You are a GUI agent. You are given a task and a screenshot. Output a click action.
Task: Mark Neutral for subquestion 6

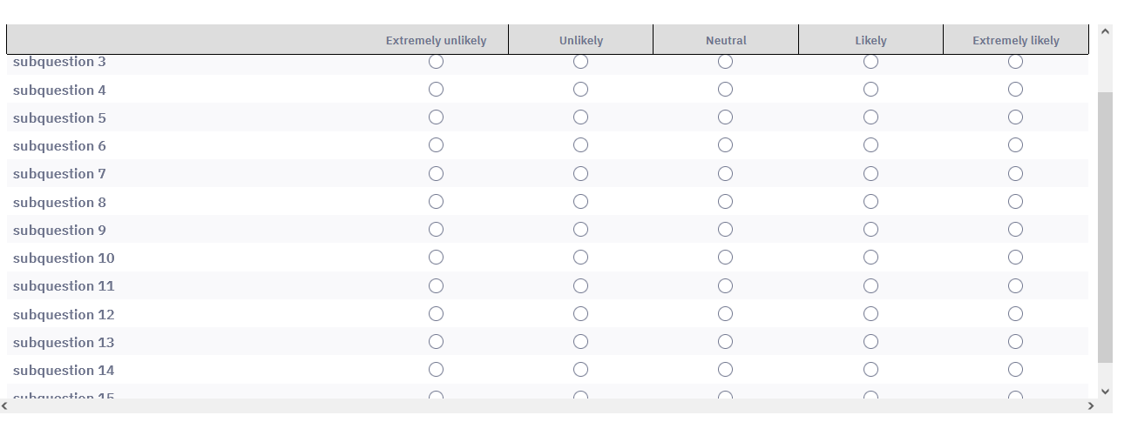(x=725, y=145)
